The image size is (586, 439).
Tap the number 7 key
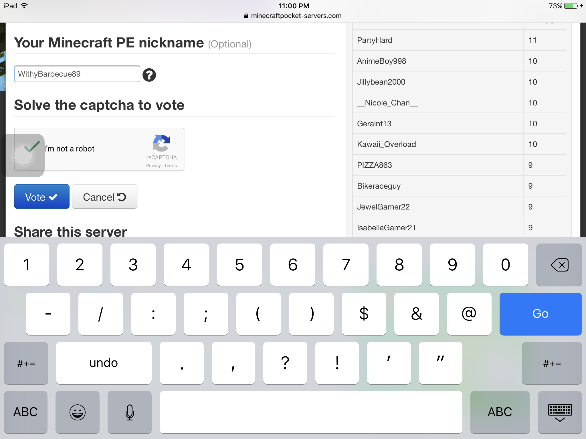coord(346,265)
